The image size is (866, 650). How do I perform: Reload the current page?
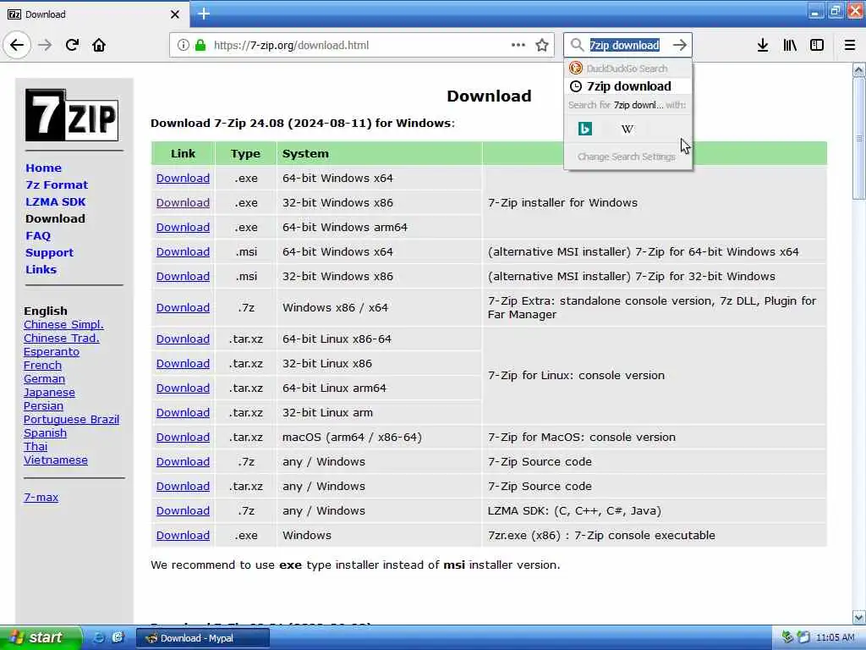73,45
